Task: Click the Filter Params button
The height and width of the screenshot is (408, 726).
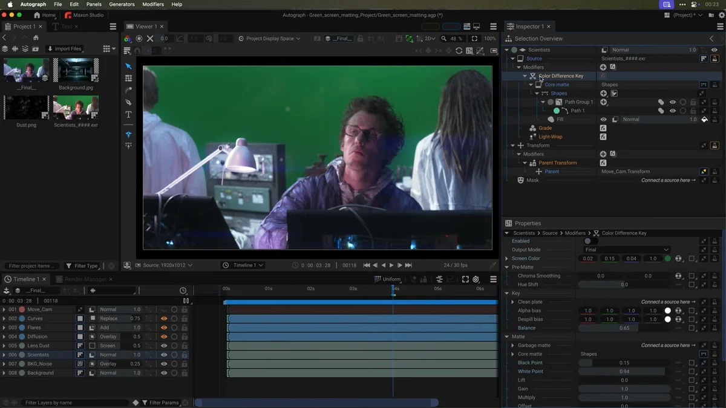Action: 160,403
